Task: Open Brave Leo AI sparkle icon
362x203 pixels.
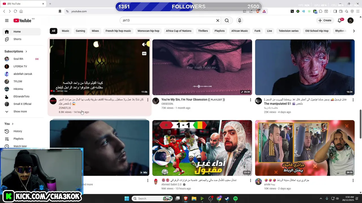Action: point(346,11)
